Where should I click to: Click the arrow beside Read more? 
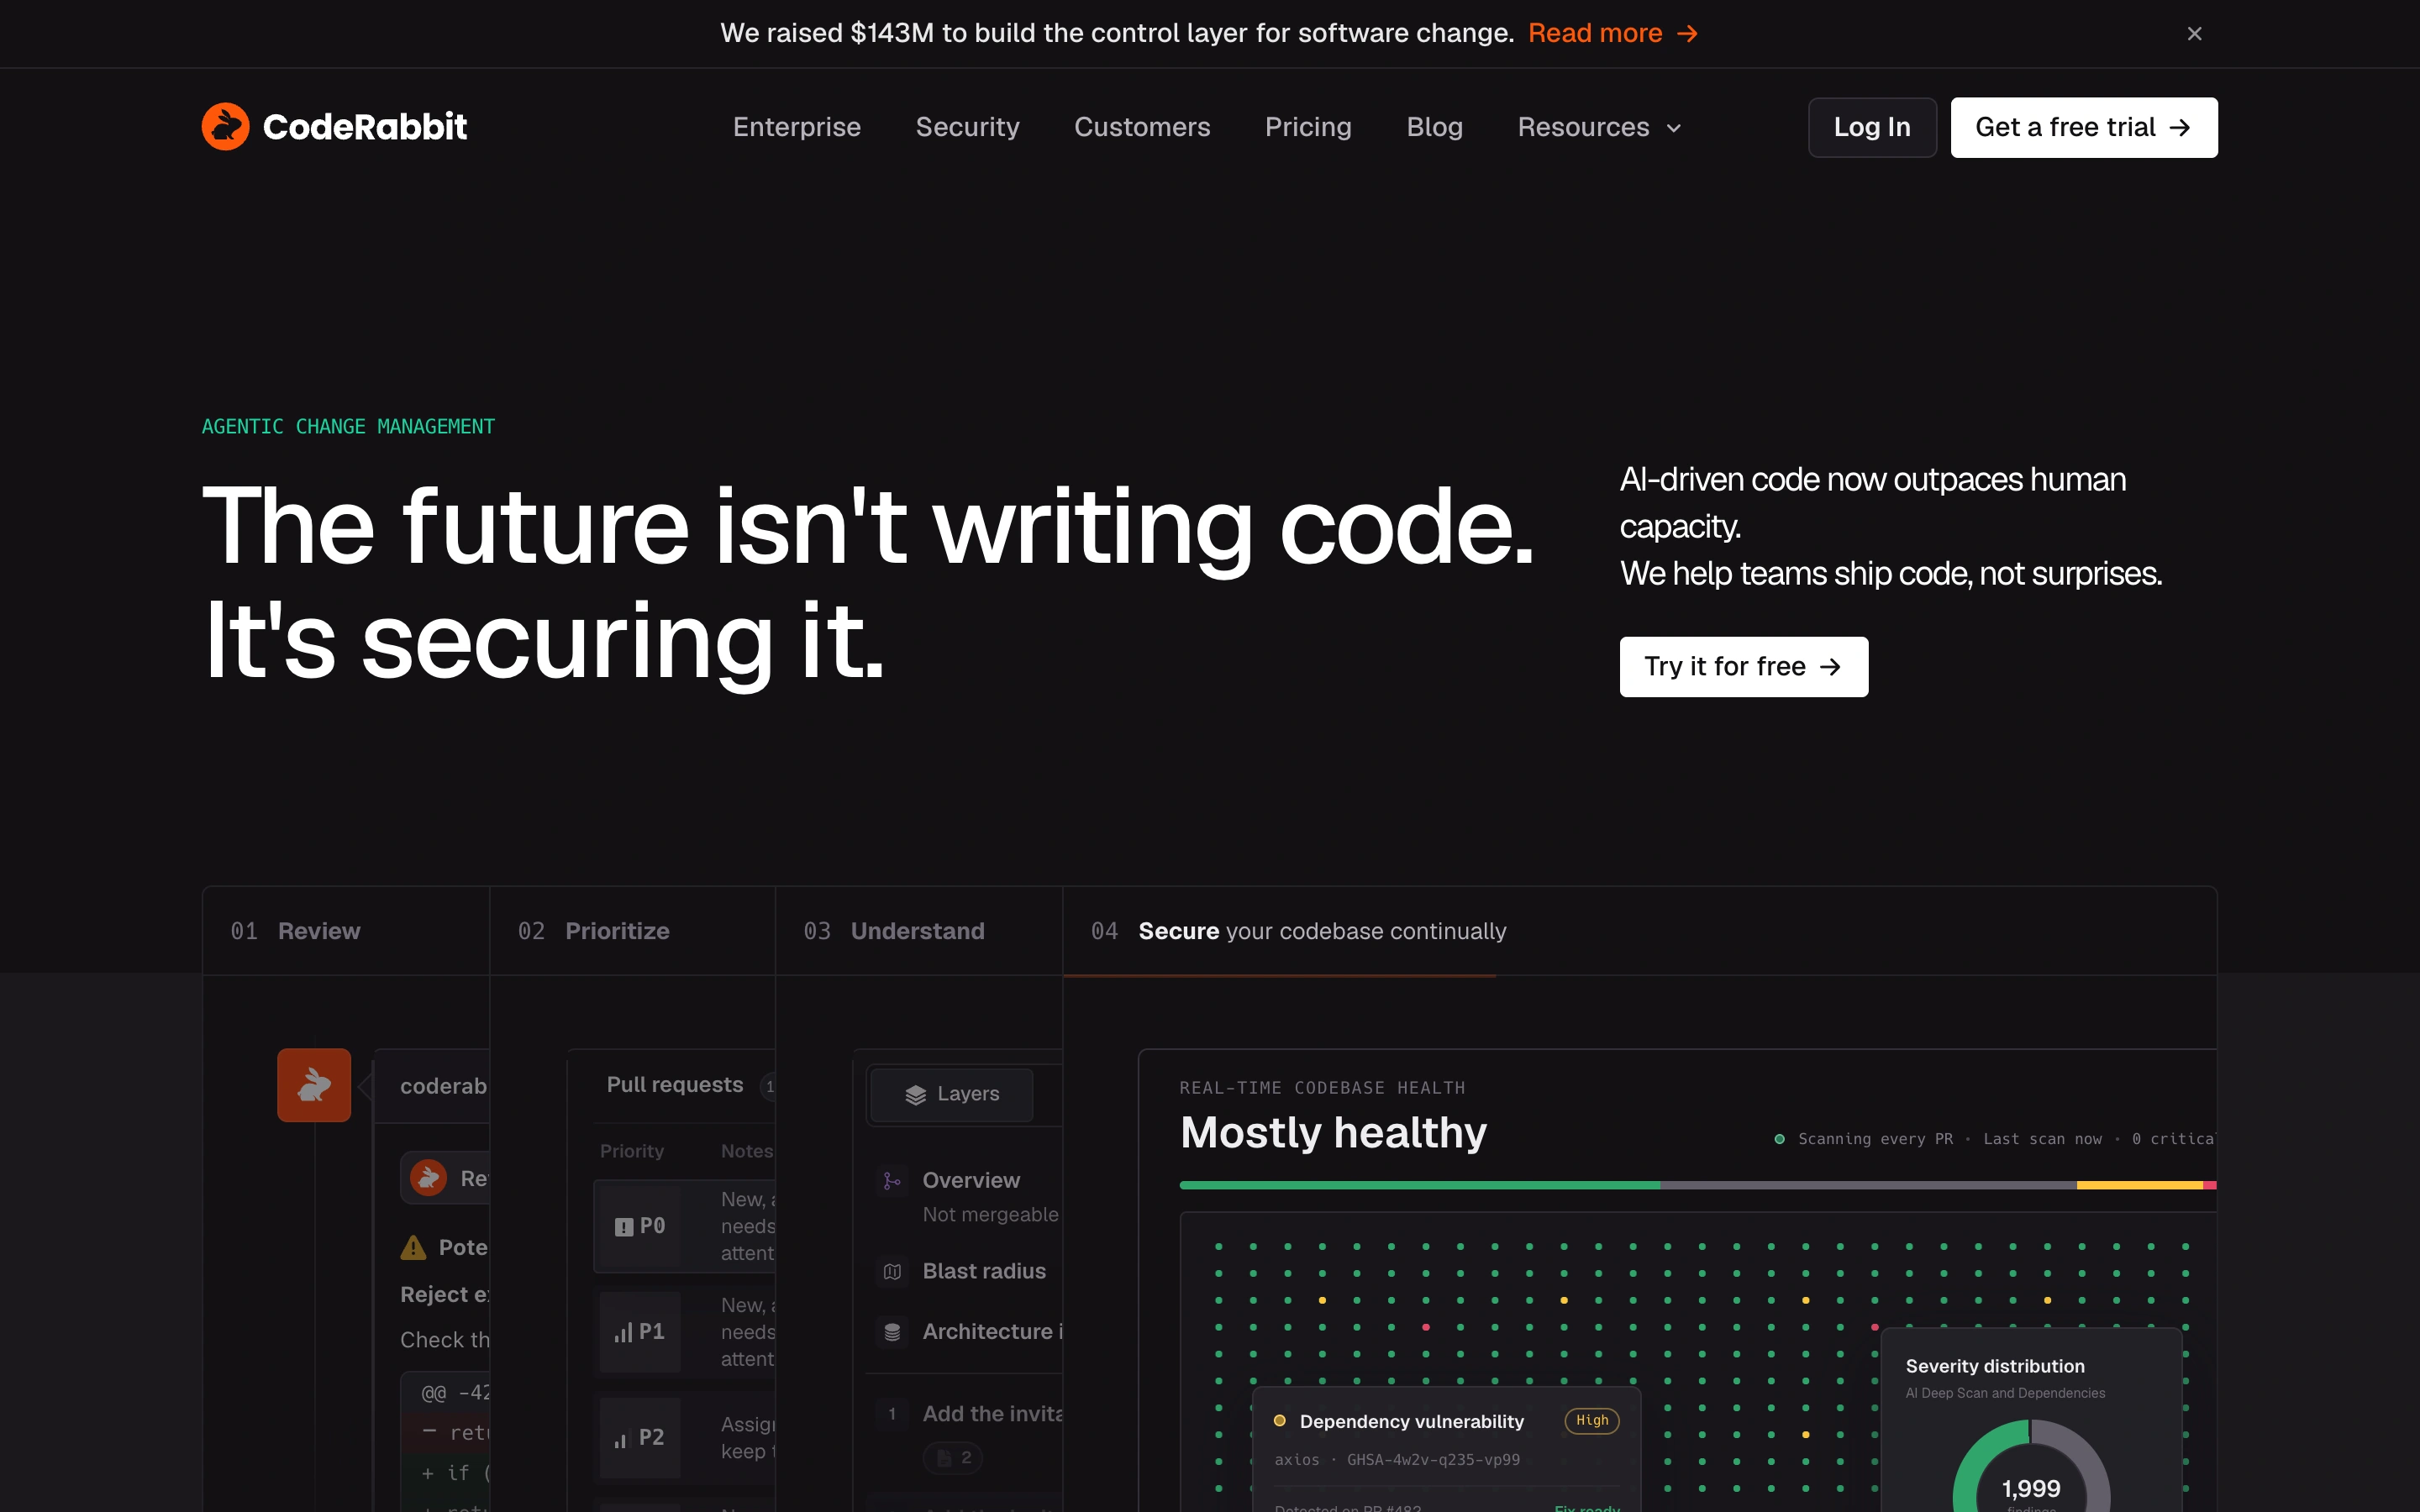tap(1688, 34)
